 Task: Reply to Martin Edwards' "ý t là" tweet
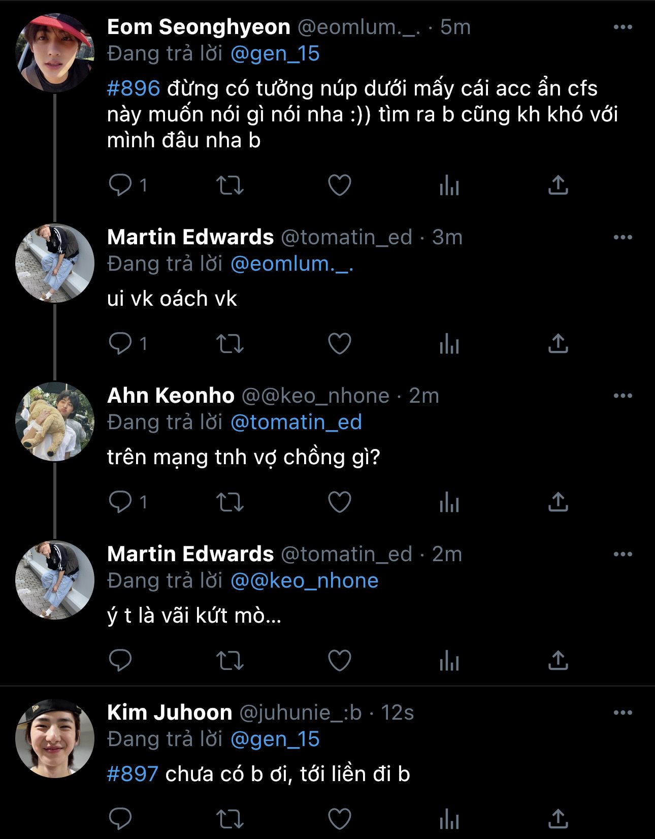[121, 661]
